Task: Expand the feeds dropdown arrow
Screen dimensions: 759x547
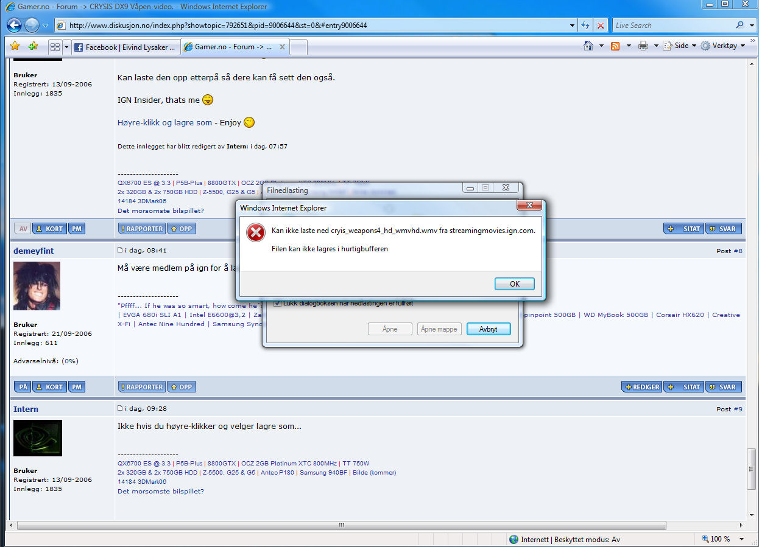Action: click(629, 46)
